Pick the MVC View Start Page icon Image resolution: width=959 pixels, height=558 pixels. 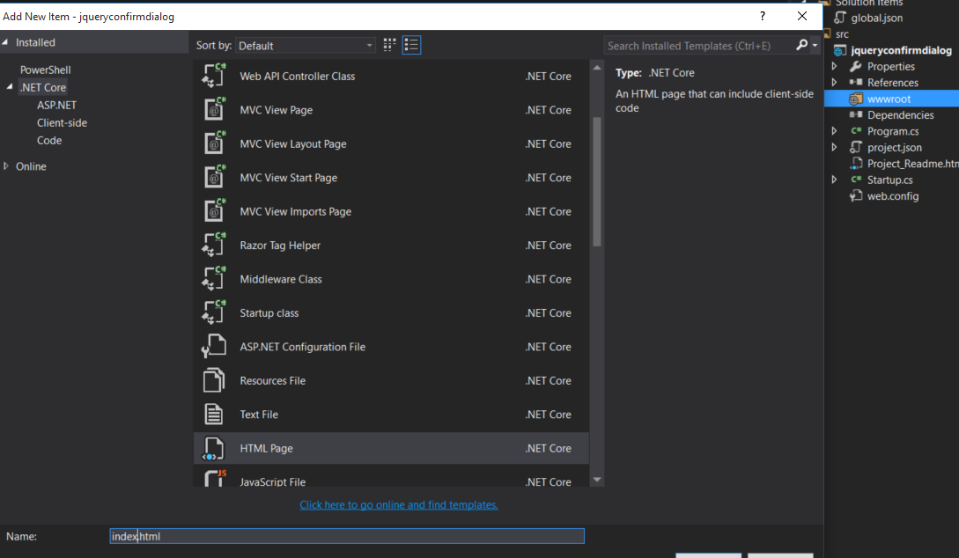[214, 177]
